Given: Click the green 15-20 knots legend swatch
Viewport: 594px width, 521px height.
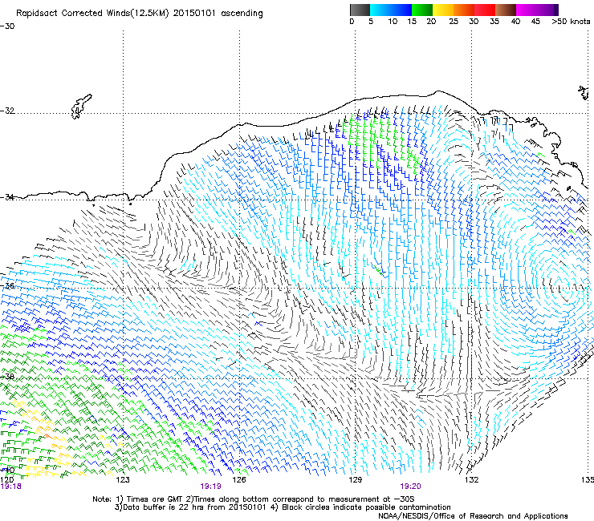Looking at the screenshot, I should (422, 10).
